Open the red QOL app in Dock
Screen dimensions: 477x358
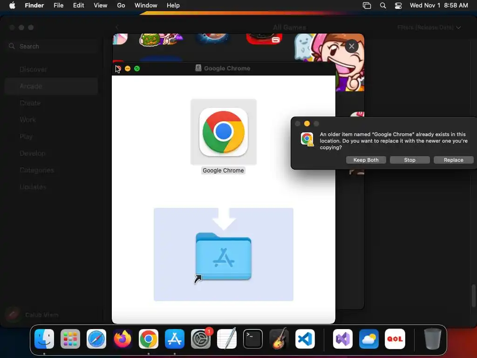(395, 339)
